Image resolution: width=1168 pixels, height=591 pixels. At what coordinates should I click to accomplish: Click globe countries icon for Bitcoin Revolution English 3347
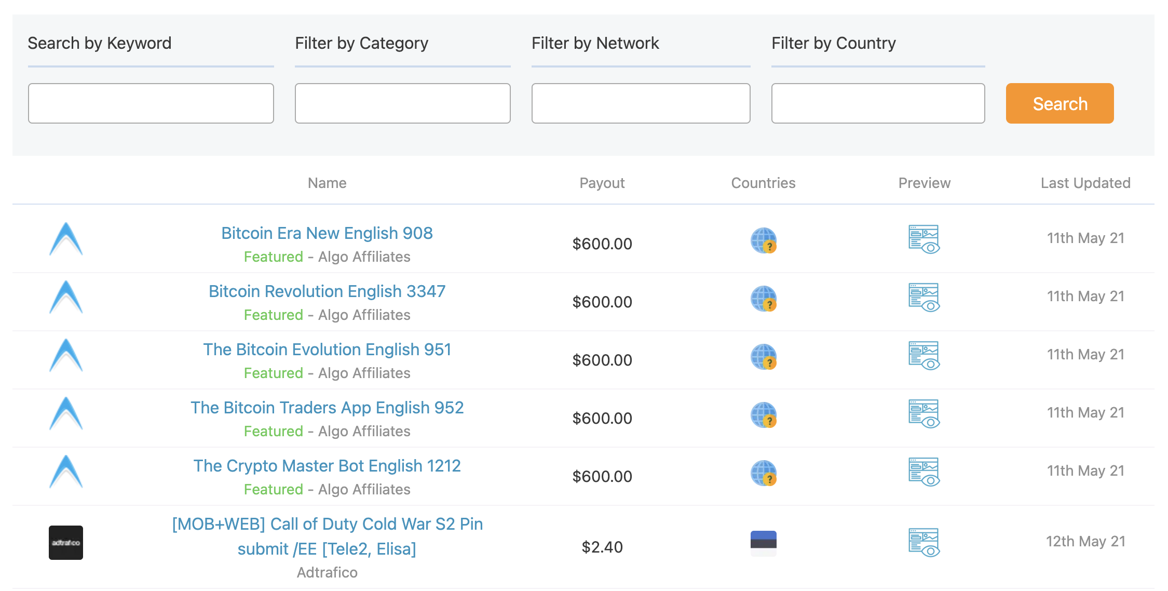(764, 299)
